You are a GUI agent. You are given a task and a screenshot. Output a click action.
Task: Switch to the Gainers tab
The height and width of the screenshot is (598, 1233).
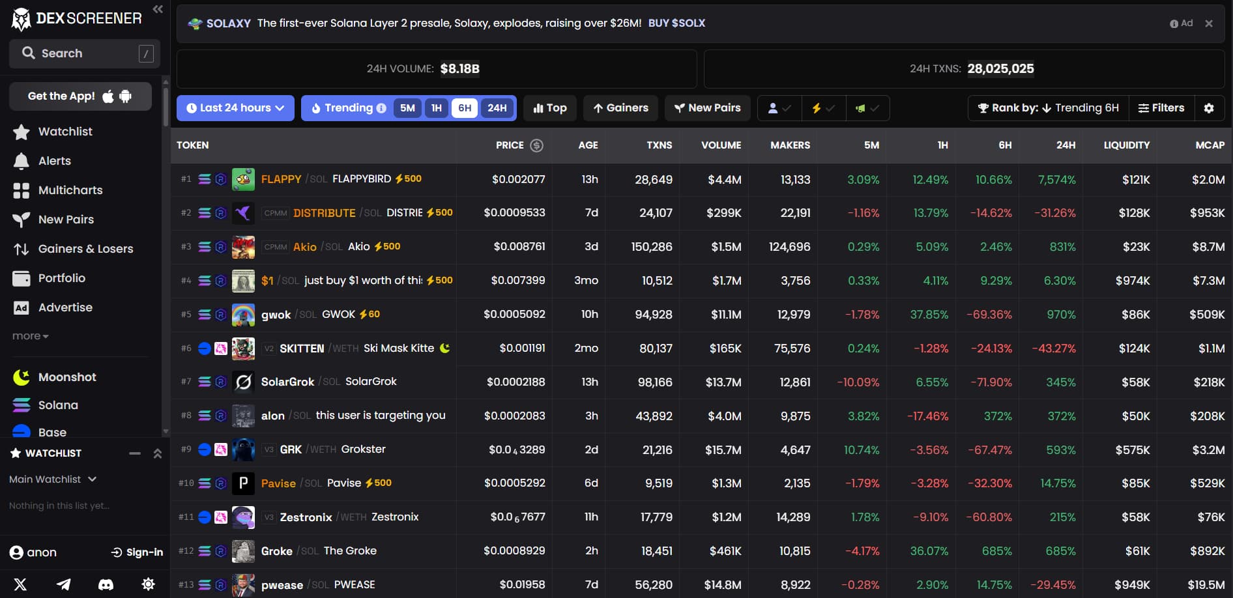(x=620, y=108)
